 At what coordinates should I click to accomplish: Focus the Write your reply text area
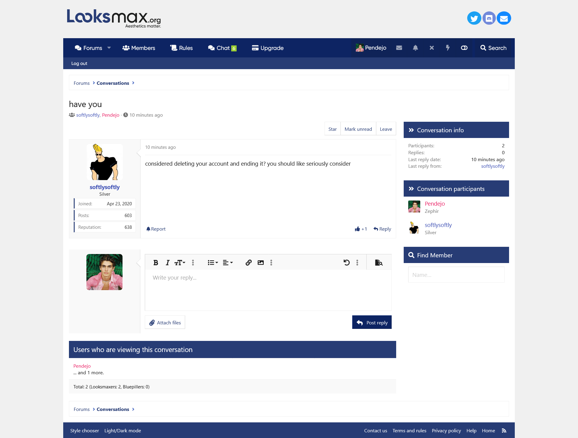click(x=268, y=290)
